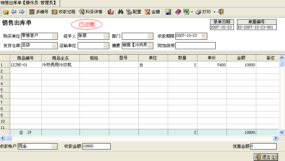
Task: Open 多编号 multi-number tool
Action: (x=39, y=12)
